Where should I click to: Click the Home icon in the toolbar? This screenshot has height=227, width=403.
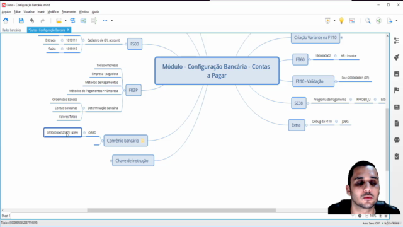point(6,21)
